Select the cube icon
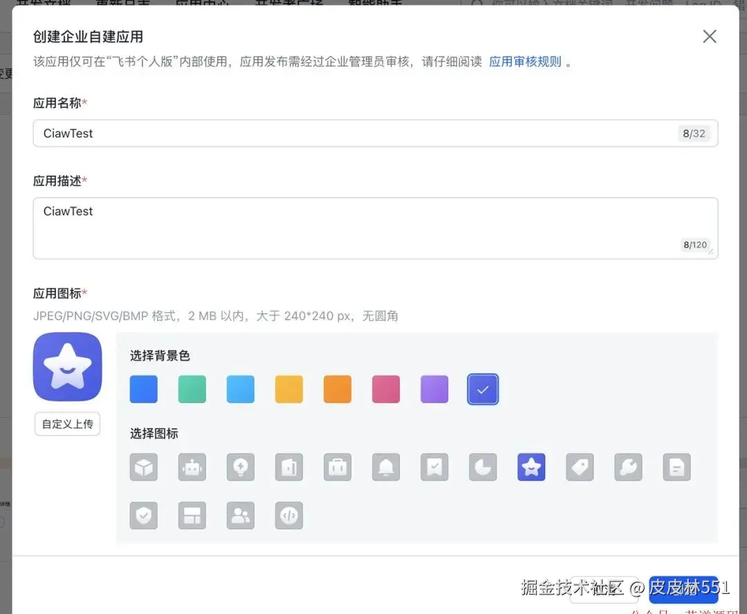747x614 pixels. (143, 467)
